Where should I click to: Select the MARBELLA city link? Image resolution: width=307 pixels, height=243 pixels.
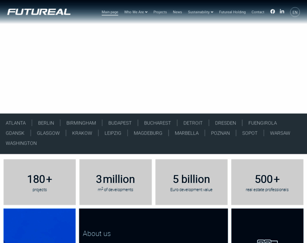coord(187,133)
